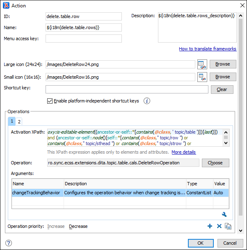The width and height of the screenshot is (247, 250).
Task: Toggle Enable platform-independent shortcut keys checkbox
Action: (x=50, y=101)
